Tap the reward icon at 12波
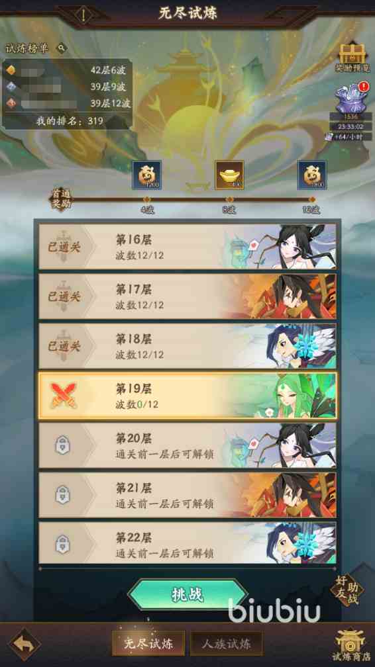375x667 pixels. [x=312, y=175]
